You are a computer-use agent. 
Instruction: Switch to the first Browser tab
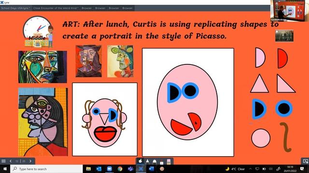tap(87, 8)
